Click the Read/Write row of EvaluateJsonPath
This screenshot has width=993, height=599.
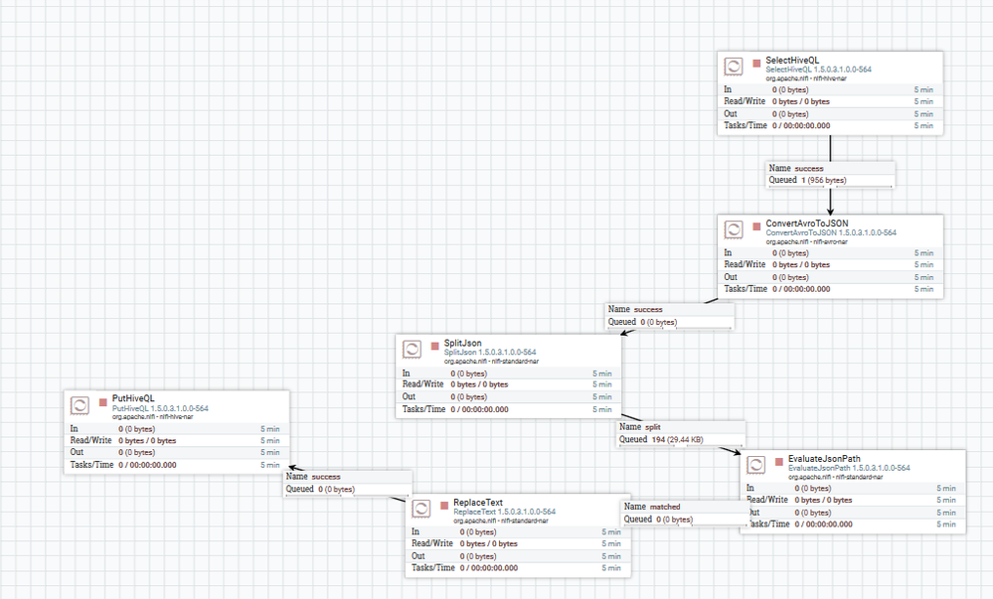(x=853, y=501)
